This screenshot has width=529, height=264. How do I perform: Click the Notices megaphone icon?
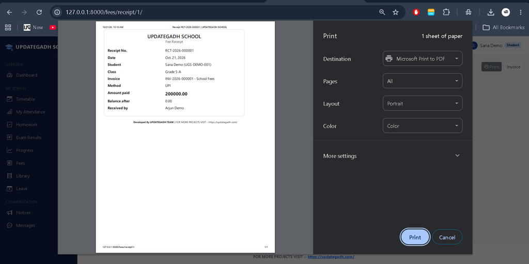(9, 213)
